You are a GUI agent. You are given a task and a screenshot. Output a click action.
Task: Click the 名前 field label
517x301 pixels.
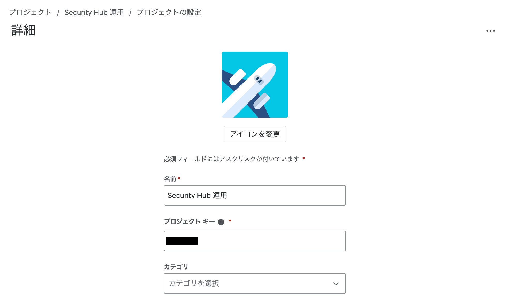point(170,179)
